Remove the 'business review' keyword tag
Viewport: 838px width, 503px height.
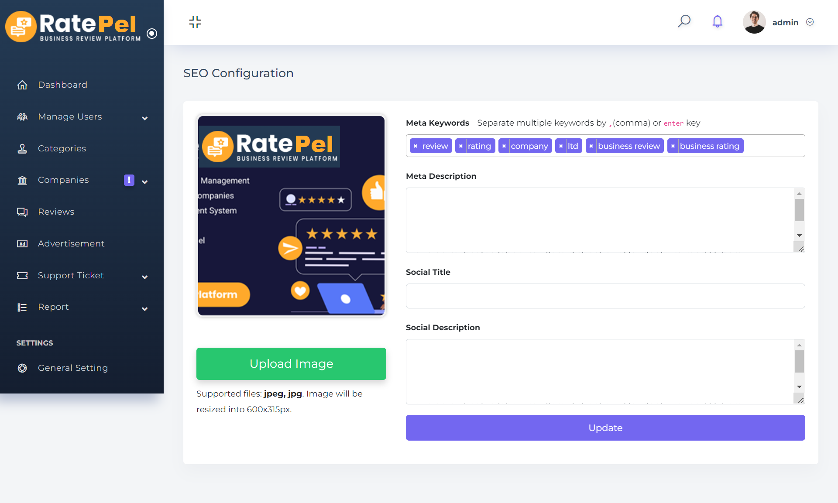pyautogui.click(x=591, y=146)
